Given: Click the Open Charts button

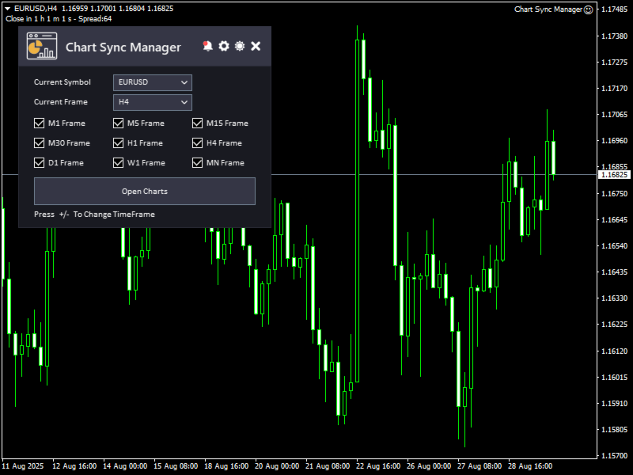Looking at the screenshot, I should coord(145,192).
